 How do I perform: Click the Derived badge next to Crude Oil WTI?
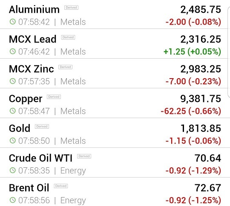84,156
